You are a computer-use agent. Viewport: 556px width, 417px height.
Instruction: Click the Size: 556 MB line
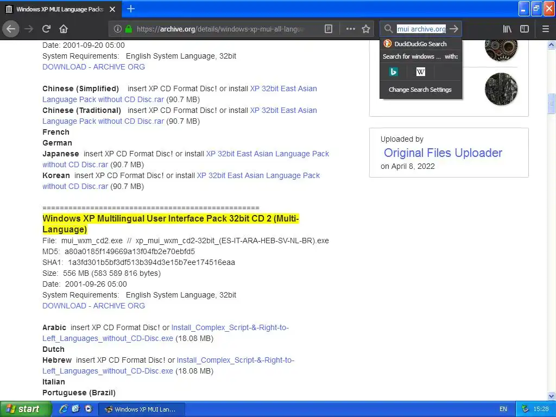click(102, 274)
